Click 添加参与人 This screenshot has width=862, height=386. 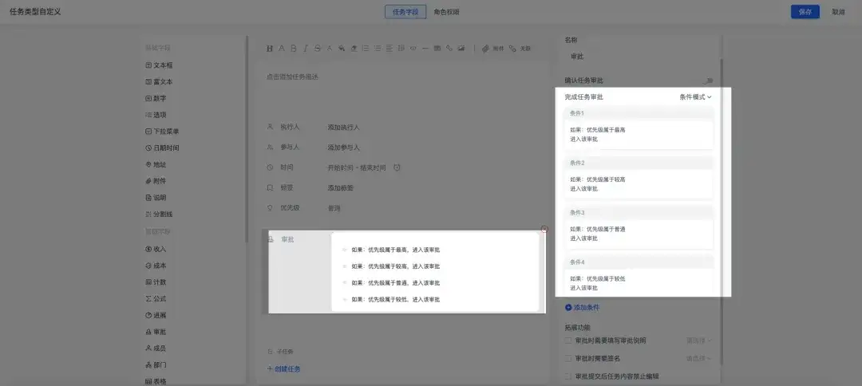click(343, 148)
